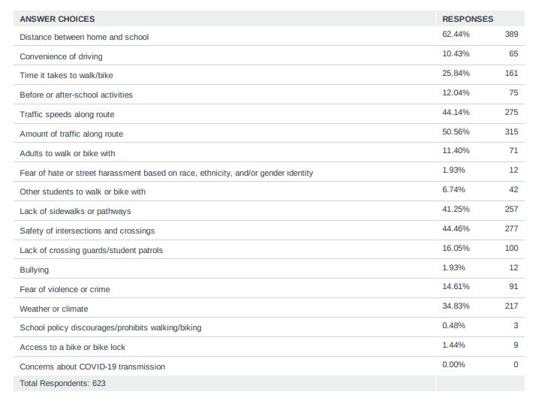Select the 'Weather or climate' row label
The height and width of the screenshot is (407, 539).
54,309
